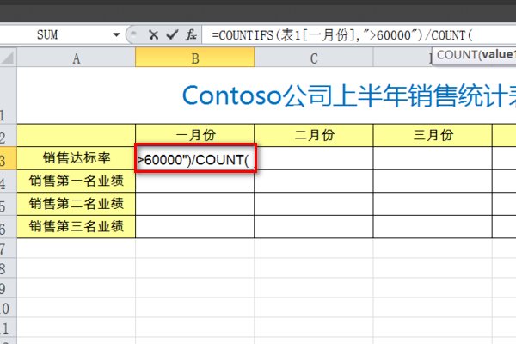Click the Select All corner triangle
This screenshot has width=516, height=344.
coord(8,58)
